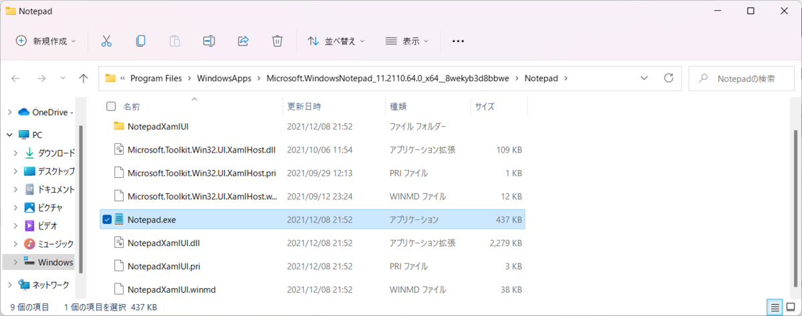The image size is (802, 316).
Task: Collapse the PC tree node
Action: [x=9, y=135]
